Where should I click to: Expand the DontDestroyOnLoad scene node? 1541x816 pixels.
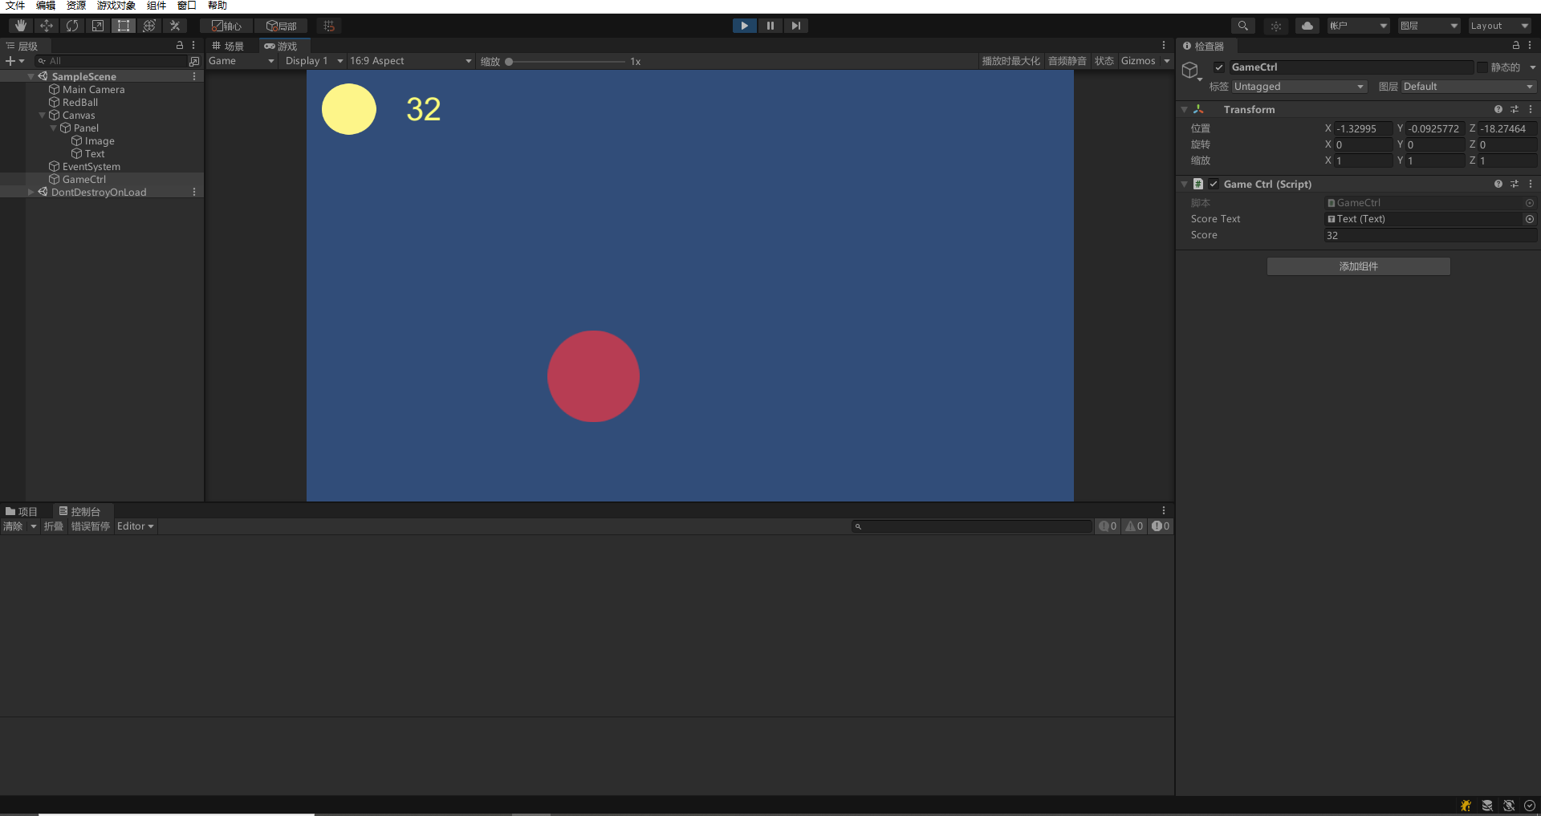pos(31,192)
